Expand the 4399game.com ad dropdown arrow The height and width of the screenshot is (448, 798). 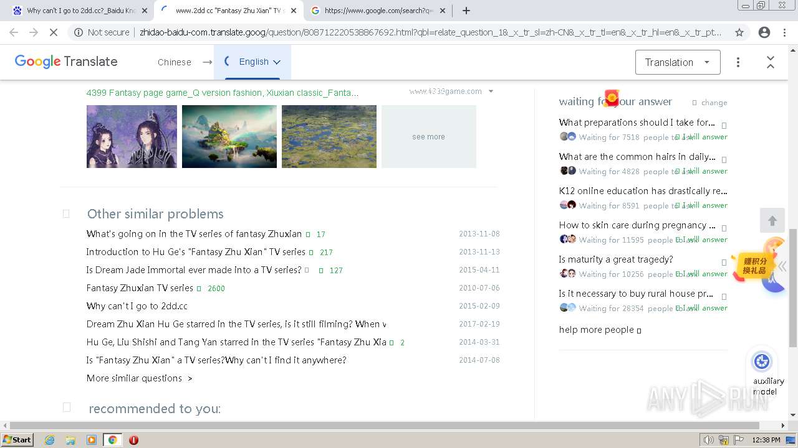(491, 91)
